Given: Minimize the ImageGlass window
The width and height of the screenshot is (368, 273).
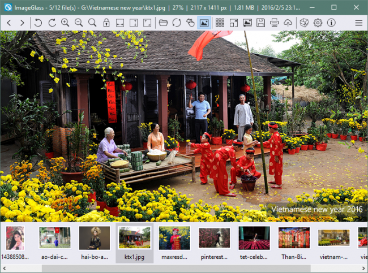Looking at the screenshot, I should point(312,7).
